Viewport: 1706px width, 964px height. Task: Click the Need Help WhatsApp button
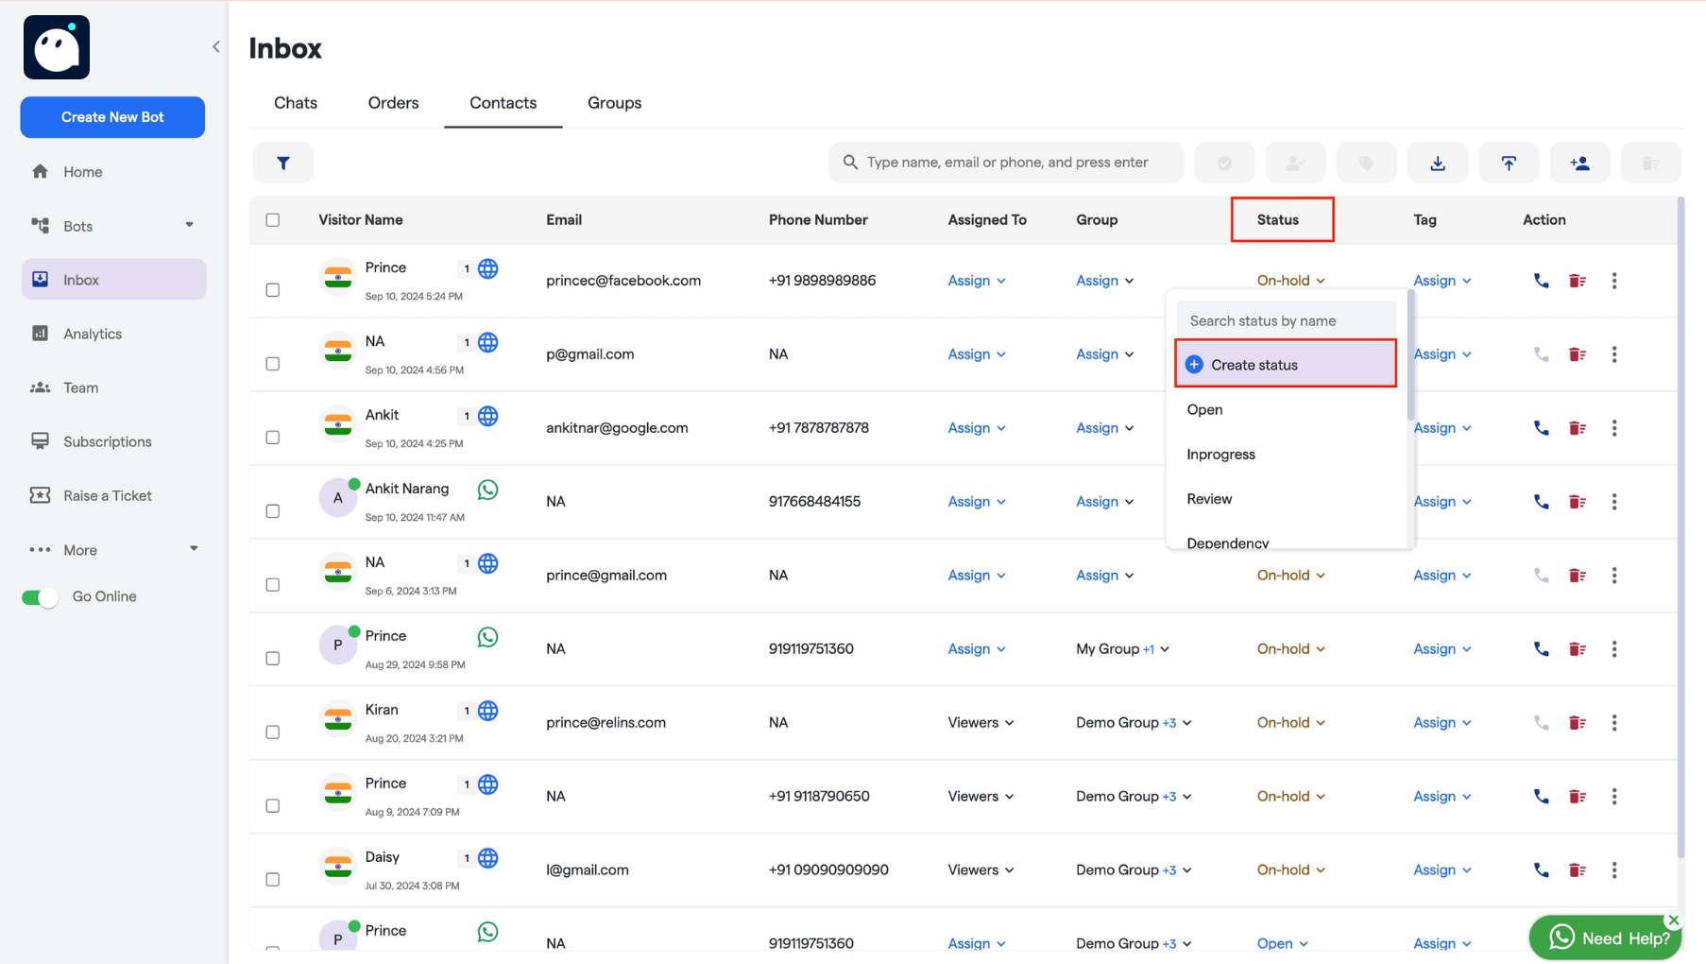[1605, 938]
